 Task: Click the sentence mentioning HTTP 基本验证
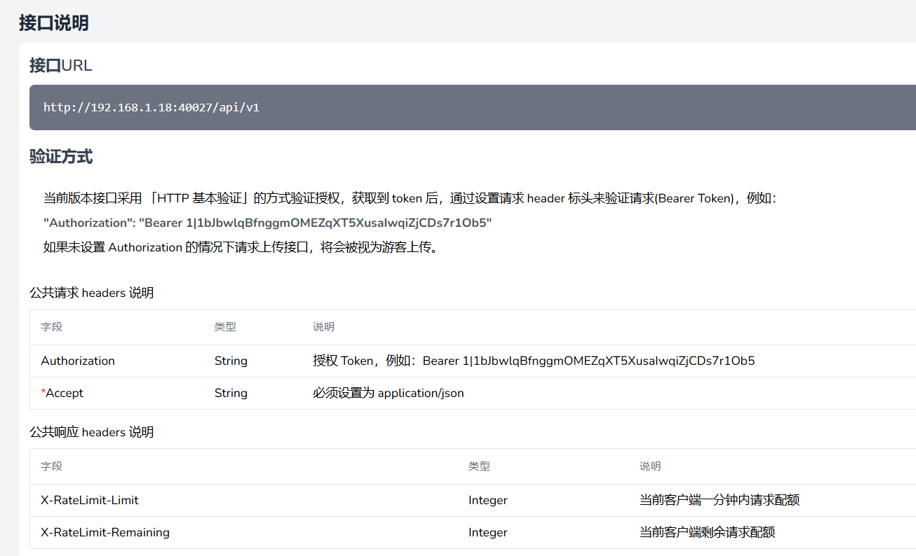[x=410, y=198]
